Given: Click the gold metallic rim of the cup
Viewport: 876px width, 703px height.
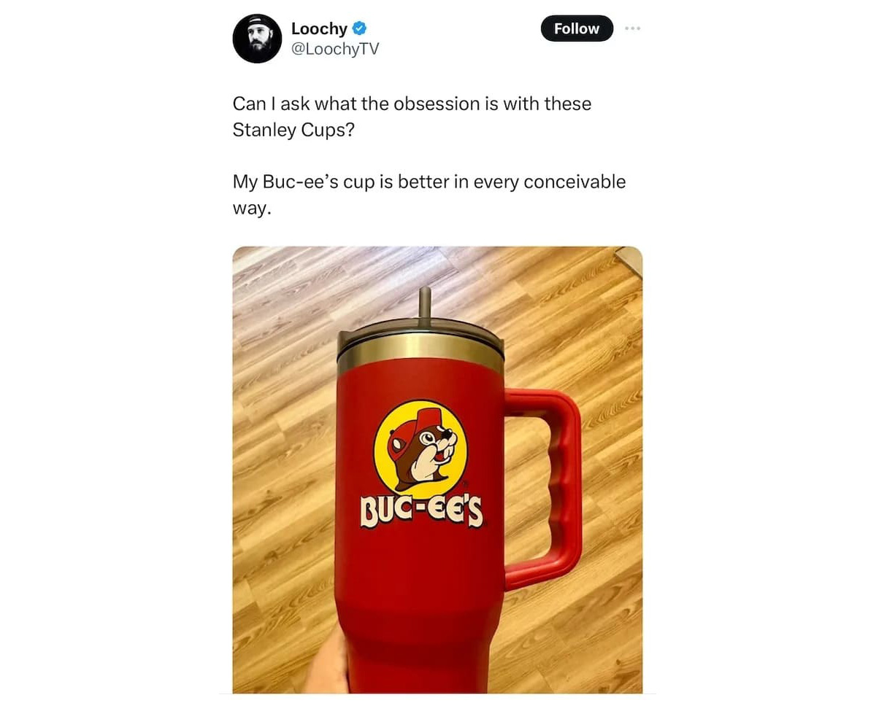Looking at the screenshot, I should (x=420, y=353).
